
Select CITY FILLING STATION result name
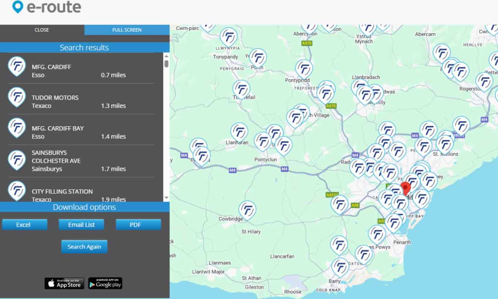point(62,191)
